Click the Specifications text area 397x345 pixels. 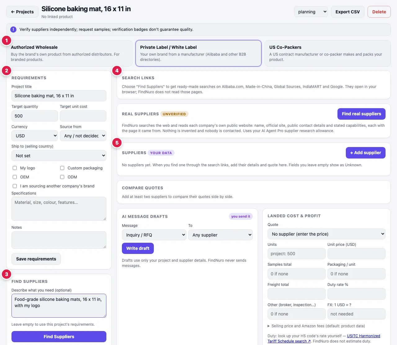[x=59, y=209]
